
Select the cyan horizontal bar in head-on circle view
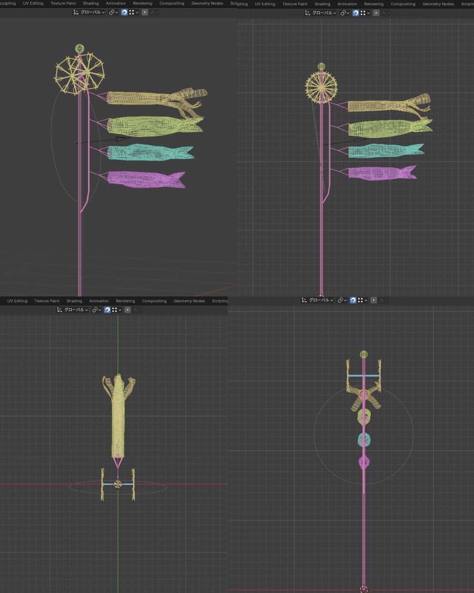coord(363,376)
